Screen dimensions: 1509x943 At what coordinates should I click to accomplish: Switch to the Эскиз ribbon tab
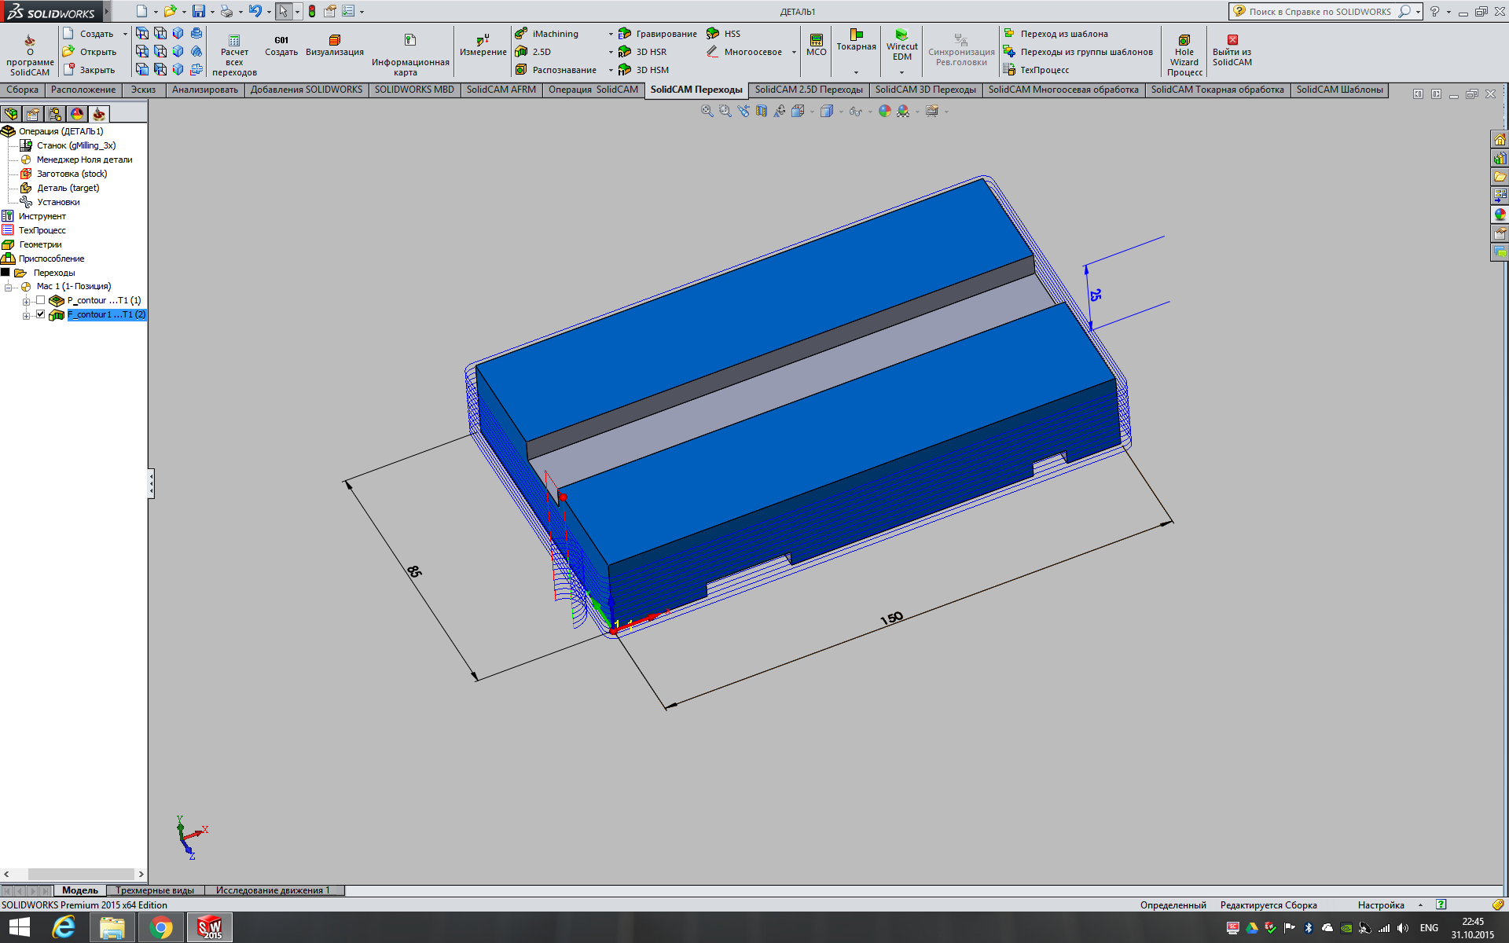(x=143, y=90)
